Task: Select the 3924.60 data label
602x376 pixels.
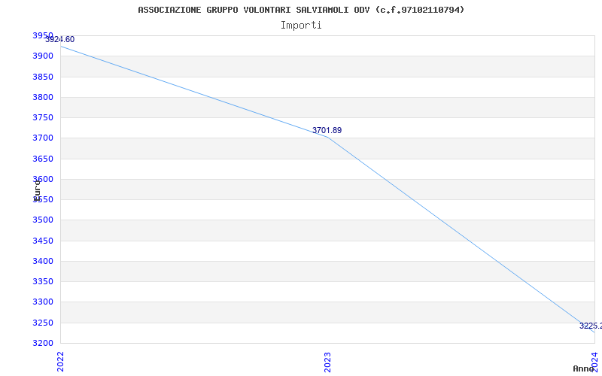Action: point(60,40)
